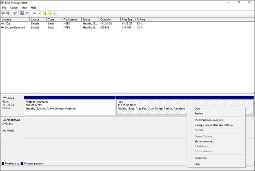Click Help in the context menu
This screenshot has height=171, width=255.
coord(216,164)
